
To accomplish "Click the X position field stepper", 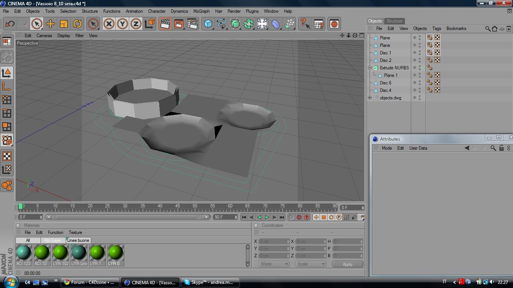I will click(288, 241).
